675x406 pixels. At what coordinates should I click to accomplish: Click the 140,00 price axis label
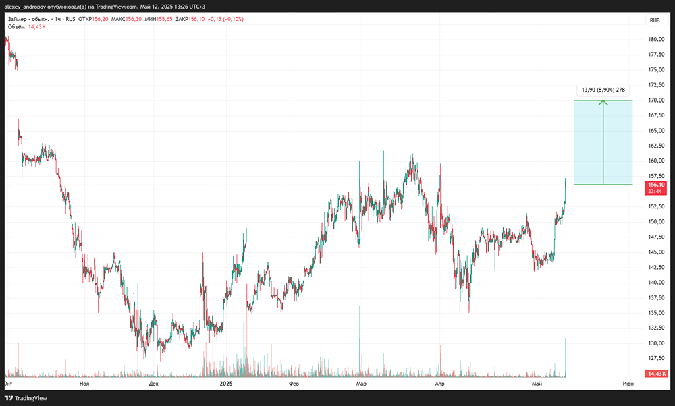click(656, 283)
